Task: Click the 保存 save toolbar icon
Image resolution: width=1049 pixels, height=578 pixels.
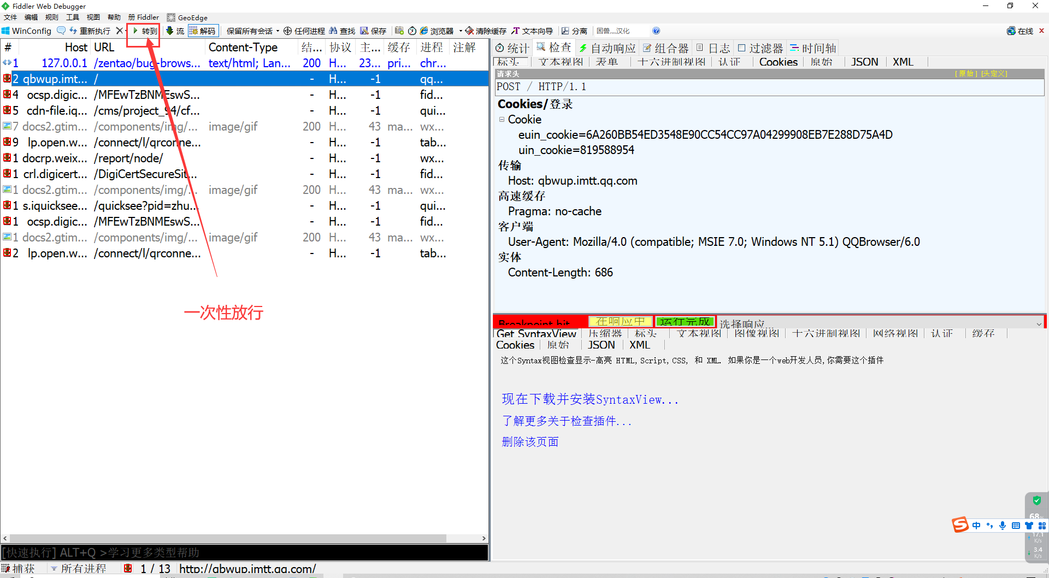Action: [364, 31]
